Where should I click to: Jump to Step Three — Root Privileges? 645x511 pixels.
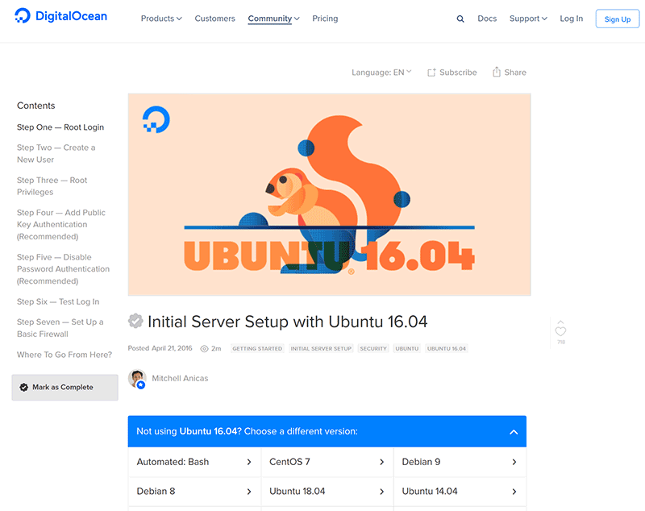coord(52,186)
